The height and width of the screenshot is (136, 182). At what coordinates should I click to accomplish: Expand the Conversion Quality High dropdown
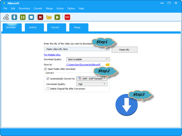[92, 84]
